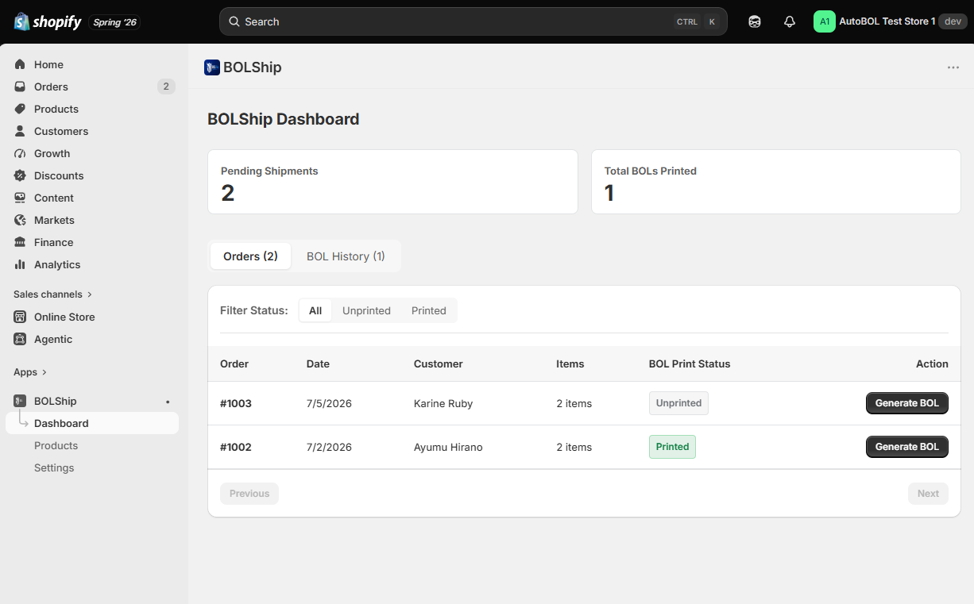Expand the Sales channels section
The image size is (974, 604).
(x=53, y=294)
